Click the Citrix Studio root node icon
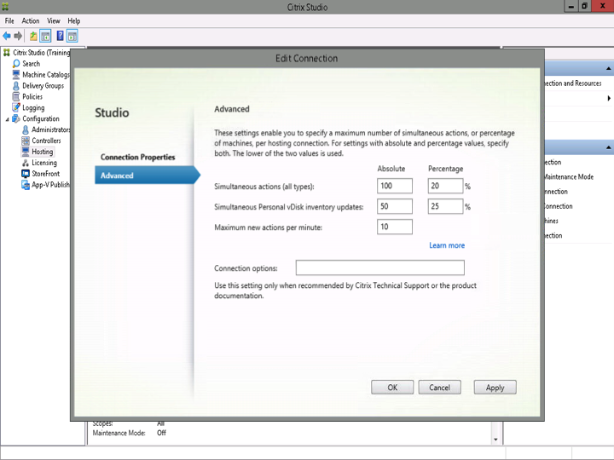The height and width of the screenshot is (460, 614). (x=7, y=53)
